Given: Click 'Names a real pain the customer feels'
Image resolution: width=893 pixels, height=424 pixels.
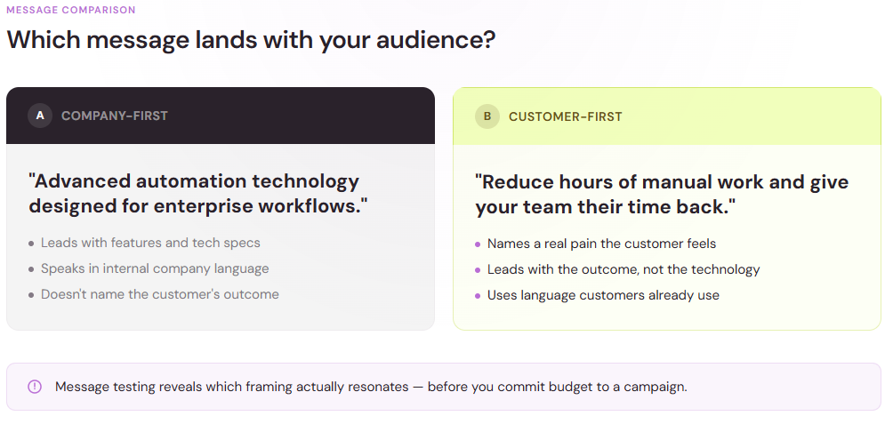Looking at the screenshot, I should coord(601,244).
